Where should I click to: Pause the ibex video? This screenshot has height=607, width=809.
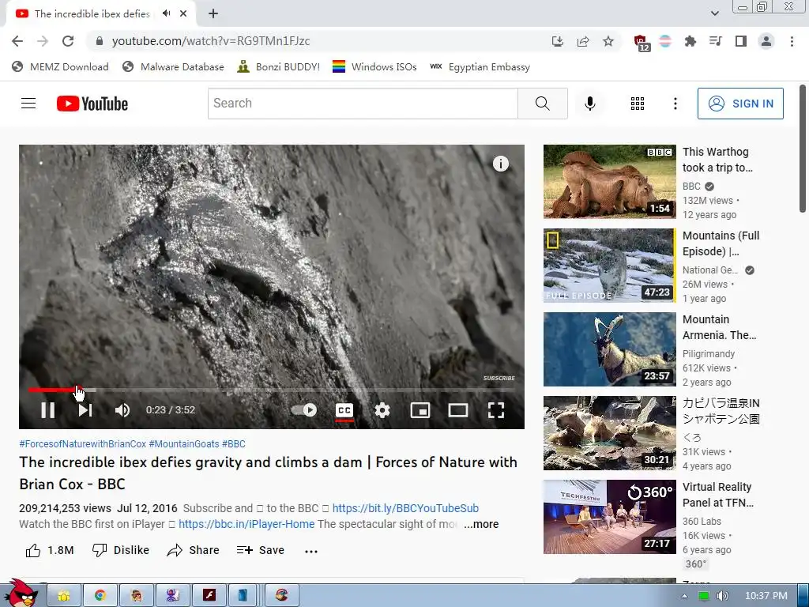48,410
